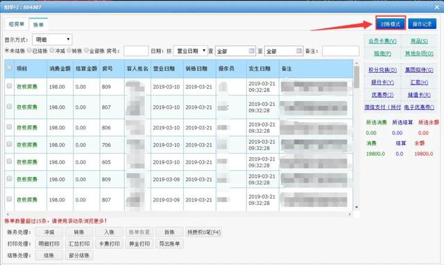Click the 操作记录 button
Viewport: 444px width, 265px height.
pyautogui.click(x=422, y=24)
